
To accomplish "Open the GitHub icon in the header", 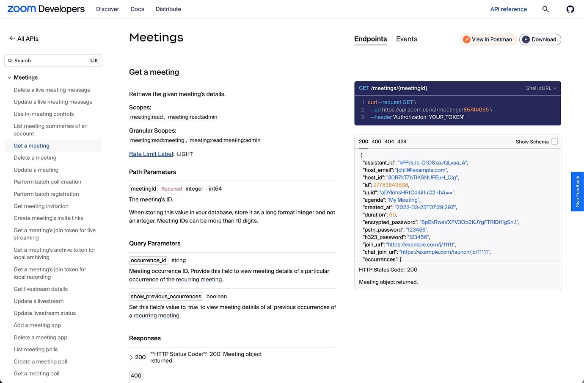I will click(570, 9).
